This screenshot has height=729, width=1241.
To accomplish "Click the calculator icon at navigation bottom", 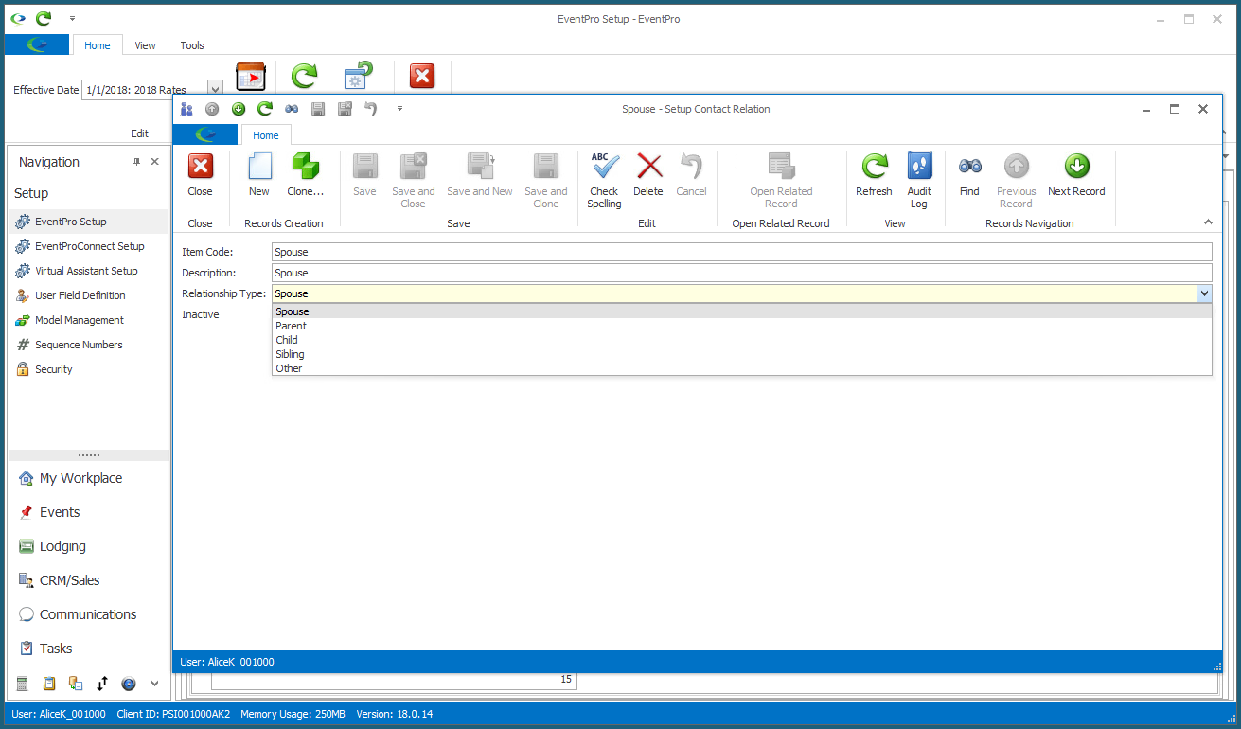I will 23,684.
